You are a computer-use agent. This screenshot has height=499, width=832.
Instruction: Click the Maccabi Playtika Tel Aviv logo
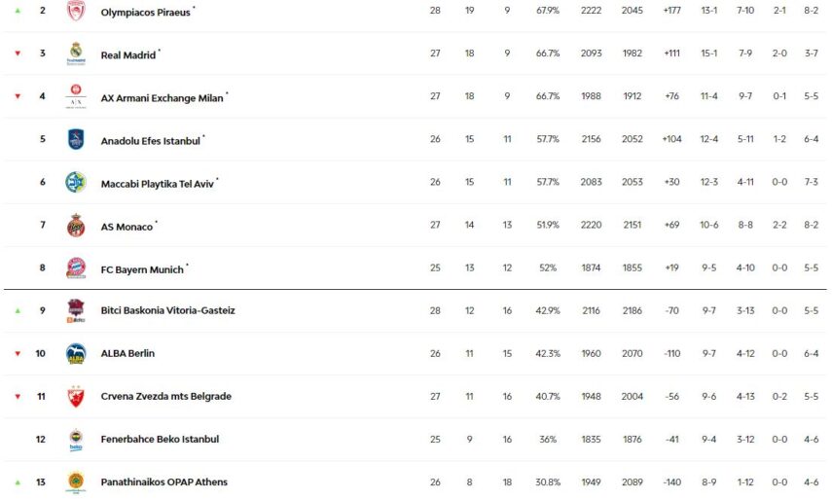[76, 182]
